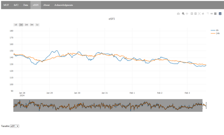Click the range slider right handle

point(206,105)
